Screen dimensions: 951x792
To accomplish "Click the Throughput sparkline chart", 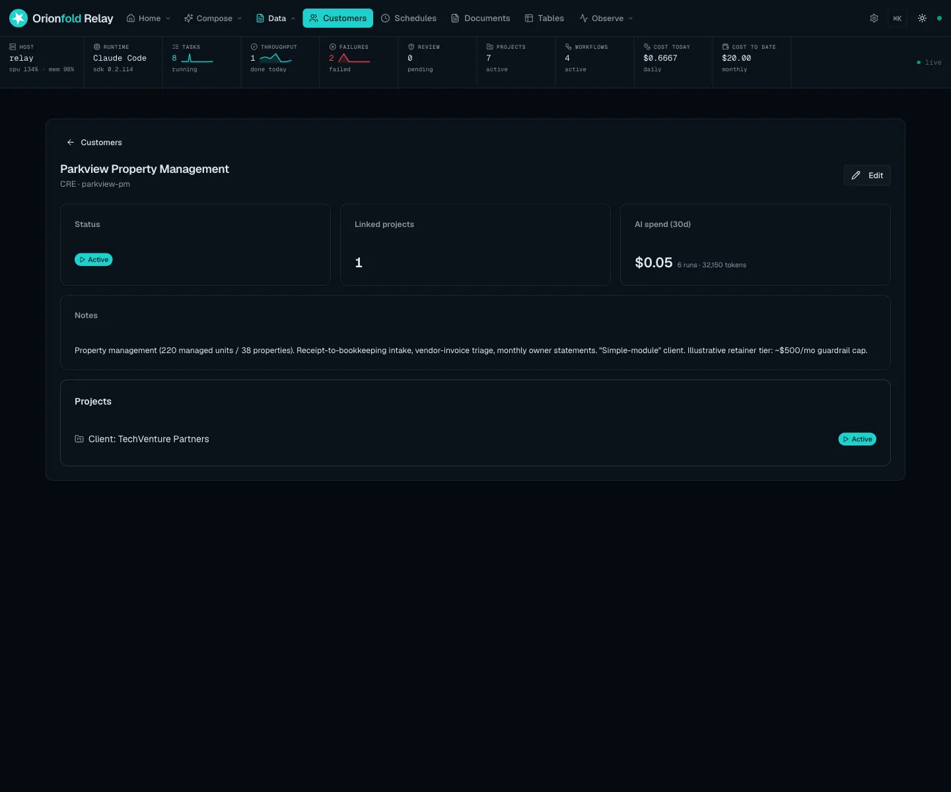I will pos(275,58).
